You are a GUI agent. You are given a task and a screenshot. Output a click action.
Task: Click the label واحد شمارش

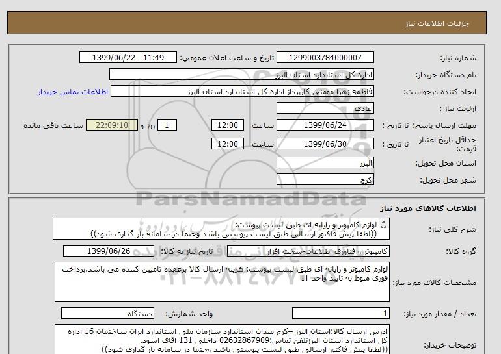189,314
